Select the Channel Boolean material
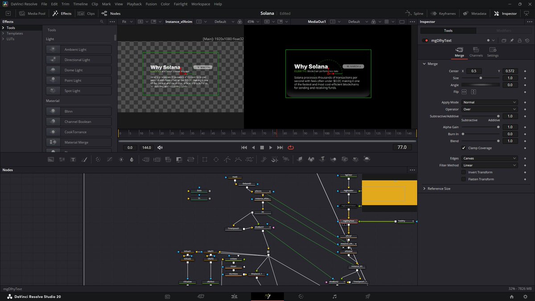 tap(79, 121)
